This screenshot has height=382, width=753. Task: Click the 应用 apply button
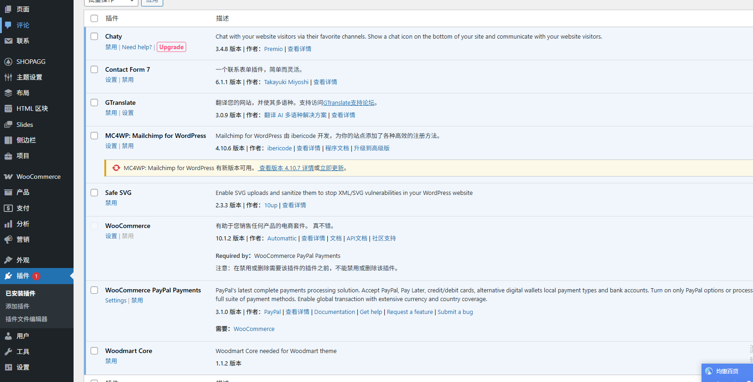point(152,2)
